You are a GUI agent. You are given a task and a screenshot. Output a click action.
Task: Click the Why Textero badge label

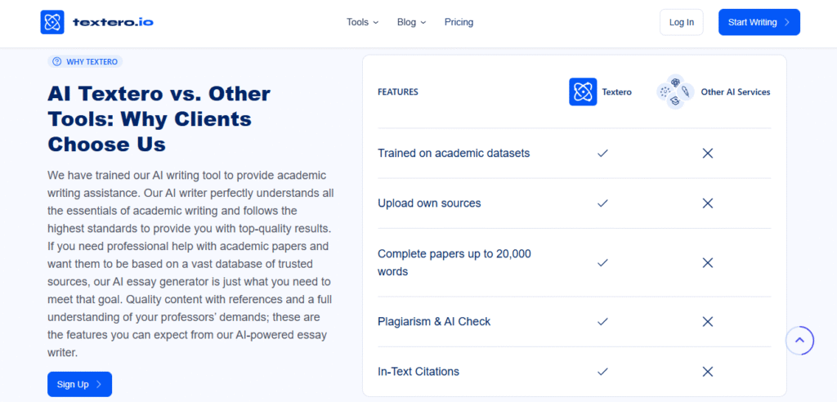coord(92,61)
